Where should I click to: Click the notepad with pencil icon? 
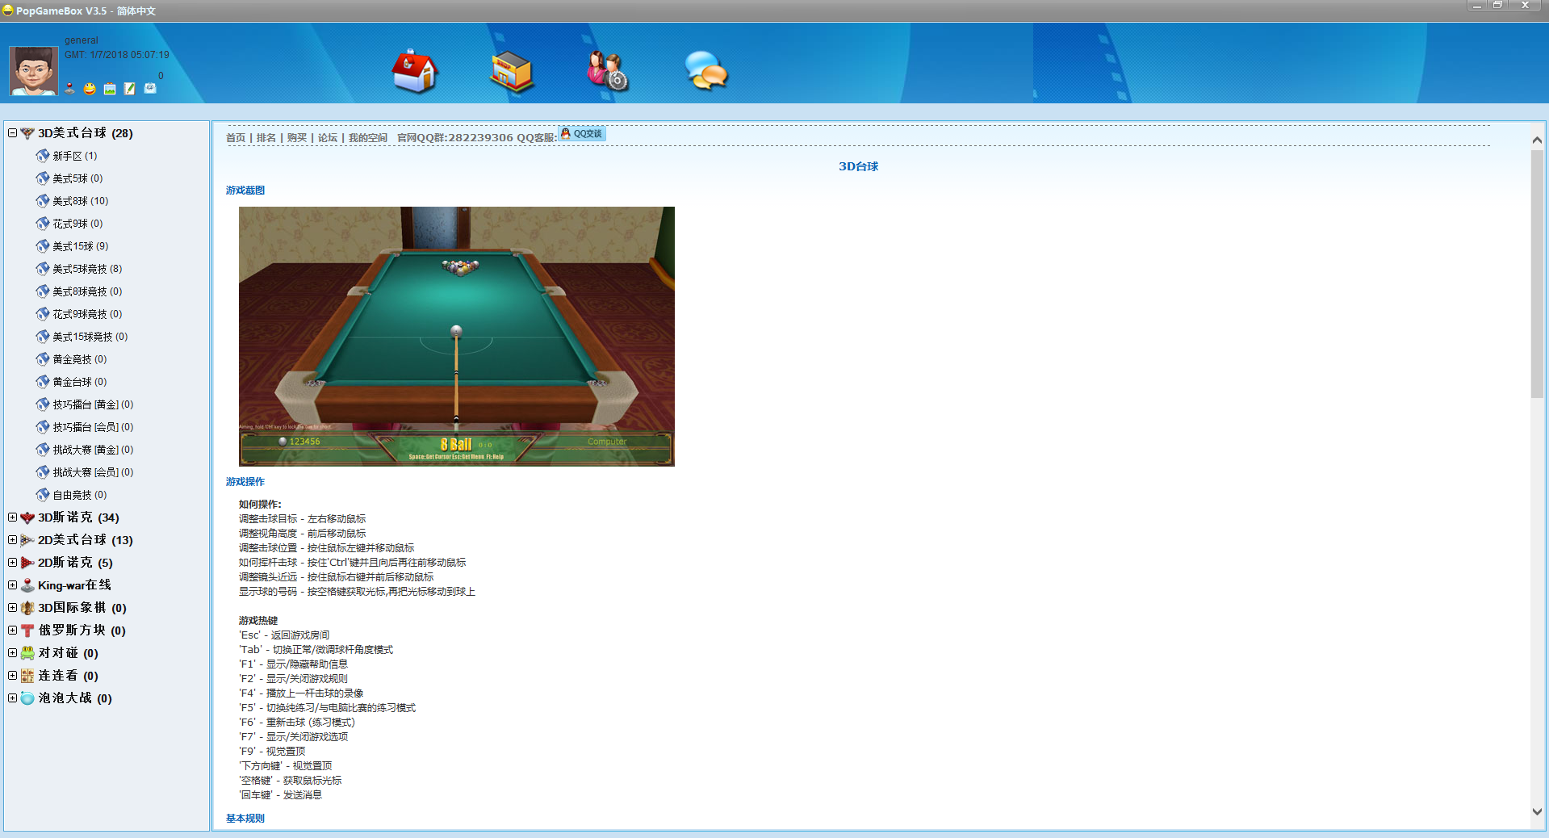pyautogui.click(x=129, y=89)
